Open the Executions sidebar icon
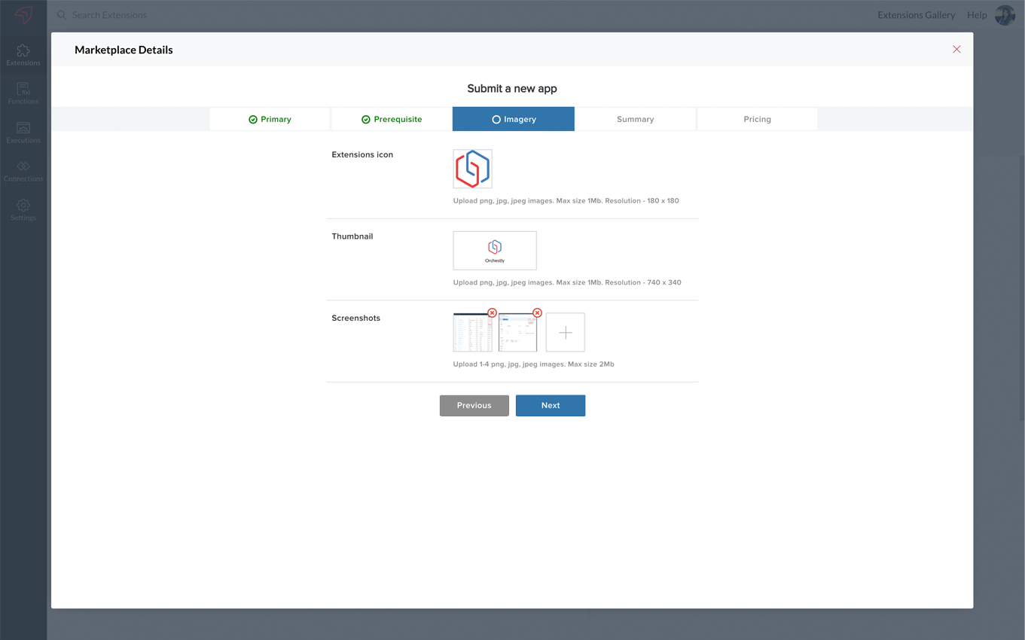 click(23, 133)
